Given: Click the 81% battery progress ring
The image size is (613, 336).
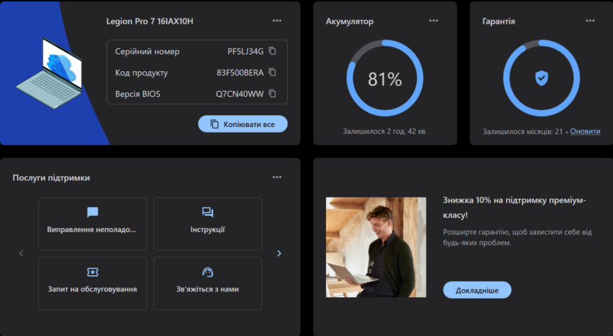Looking at the screenshot, I should coord(385,78).
